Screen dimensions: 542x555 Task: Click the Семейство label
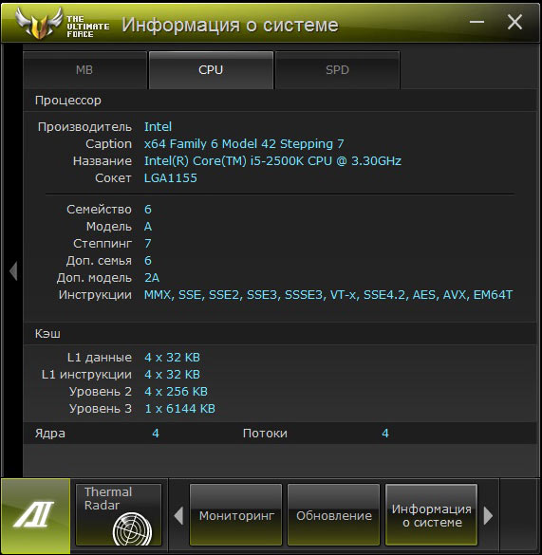(99, 210)
